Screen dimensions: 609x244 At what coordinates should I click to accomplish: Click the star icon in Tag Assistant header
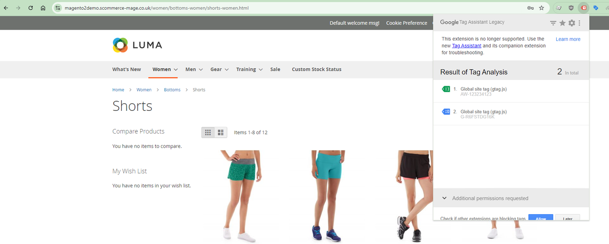562,23
